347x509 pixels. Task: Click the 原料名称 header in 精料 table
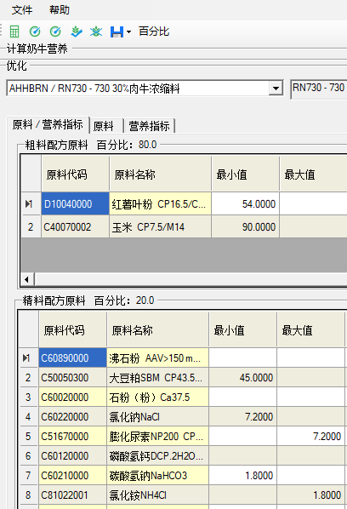(157, 330)
